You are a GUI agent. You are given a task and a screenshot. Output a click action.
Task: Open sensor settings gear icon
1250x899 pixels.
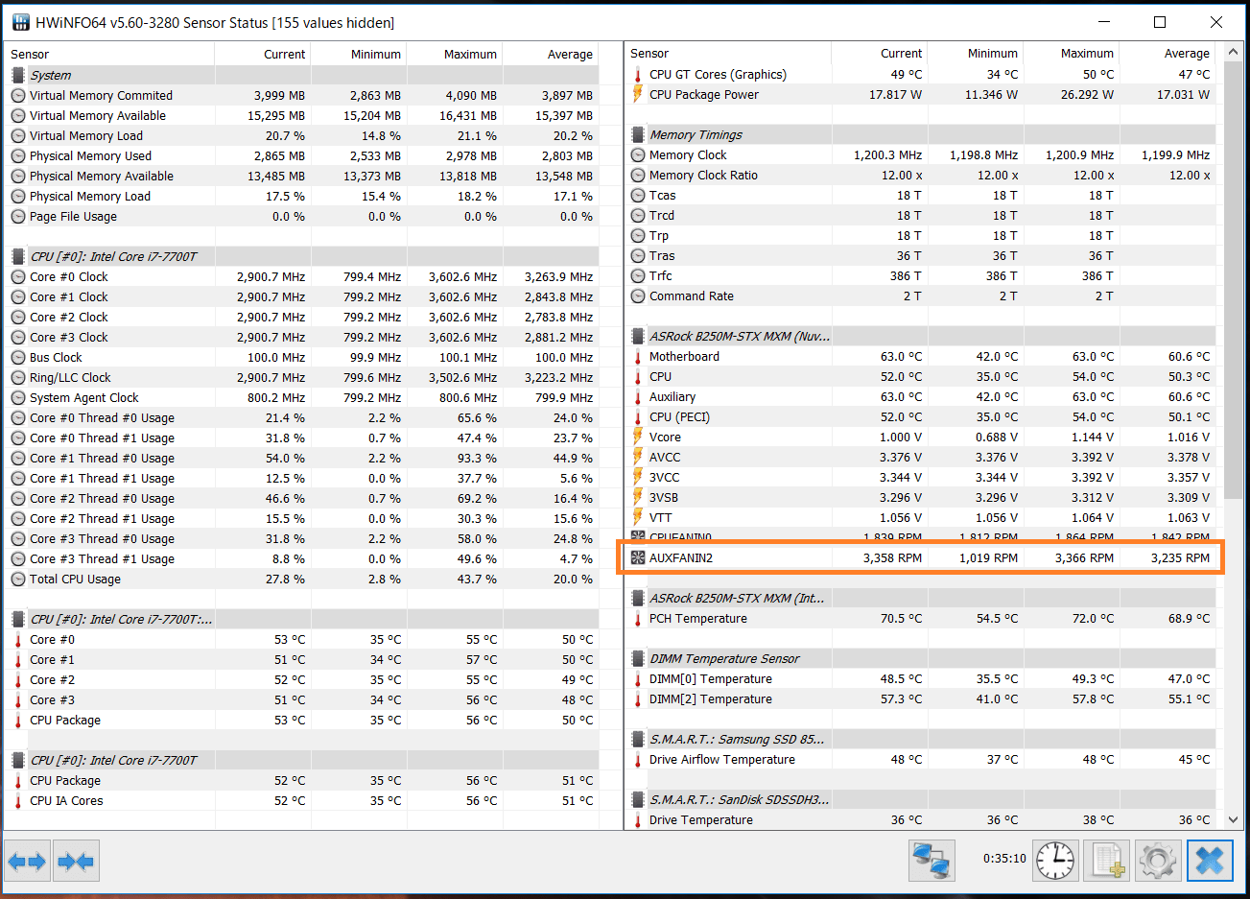[1158, 860]
